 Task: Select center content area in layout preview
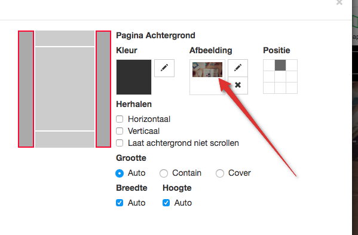65,88
